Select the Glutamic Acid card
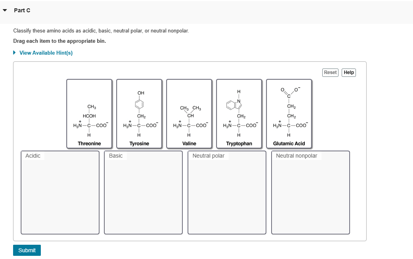Screen dimensions: 413x259 (289, 114)
